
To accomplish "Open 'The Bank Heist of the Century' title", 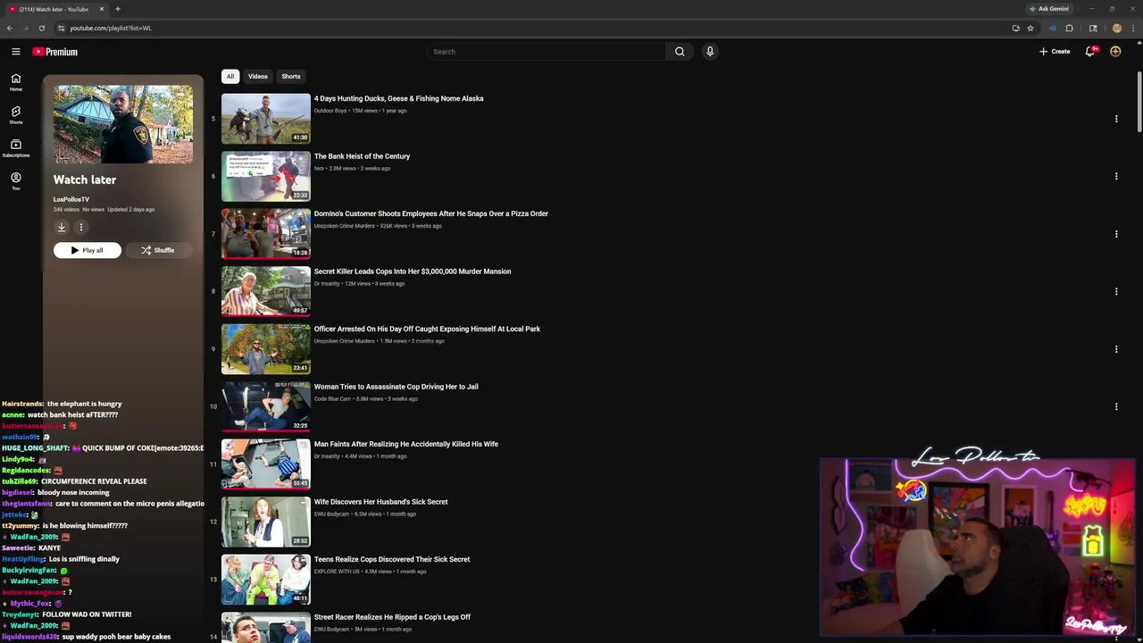I will pos(362,156).
